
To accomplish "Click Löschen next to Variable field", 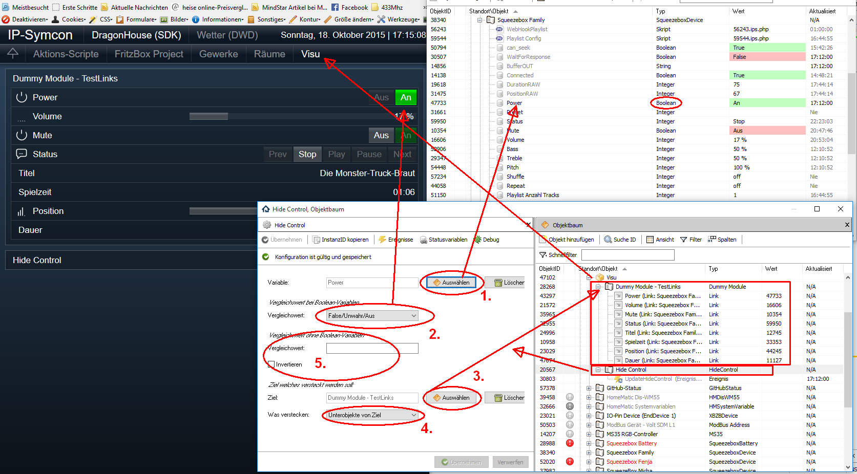I will tap(505, 283).
